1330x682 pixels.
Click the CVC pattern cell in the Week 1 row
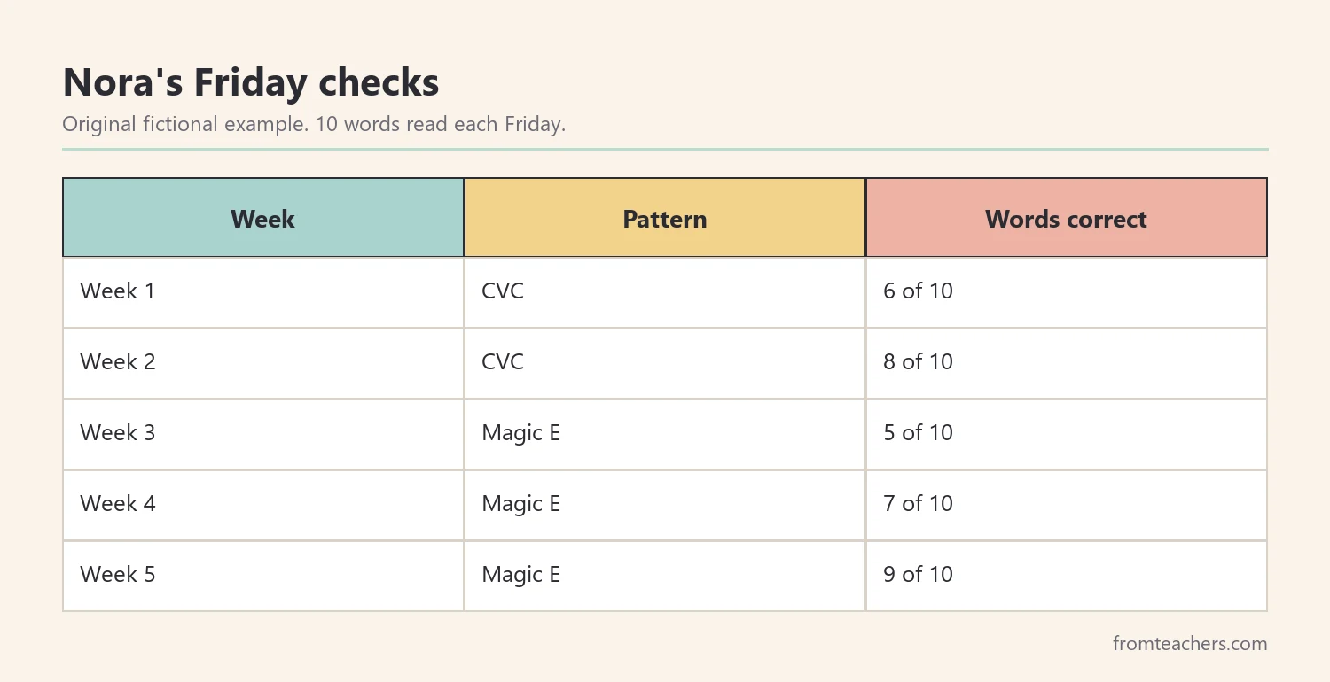click(x=665, y=291)
